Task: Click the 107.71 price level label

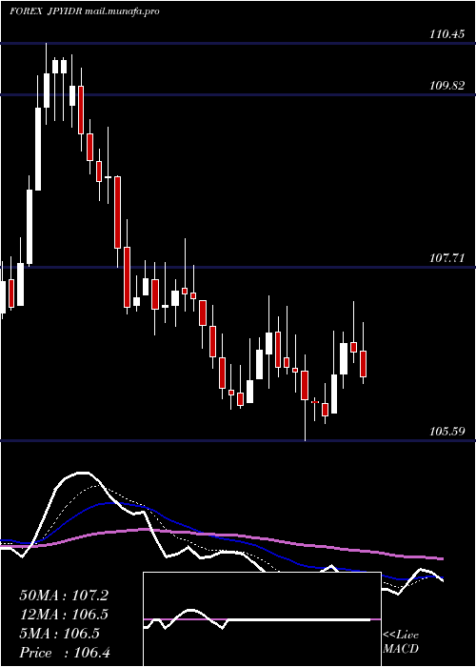Action: (x=446, y=258)
